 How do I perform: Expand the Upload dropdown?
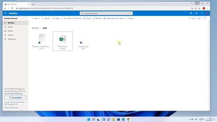46,18
